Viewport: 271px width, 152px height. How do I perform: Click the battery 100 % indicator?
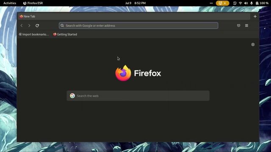pyautogui.click(x=262, y=3)
